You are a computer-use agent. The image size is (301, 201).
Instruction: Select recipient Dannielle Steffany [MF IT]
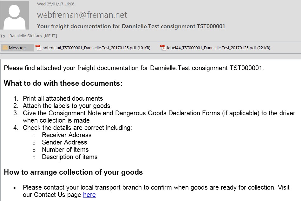[33, 36]
